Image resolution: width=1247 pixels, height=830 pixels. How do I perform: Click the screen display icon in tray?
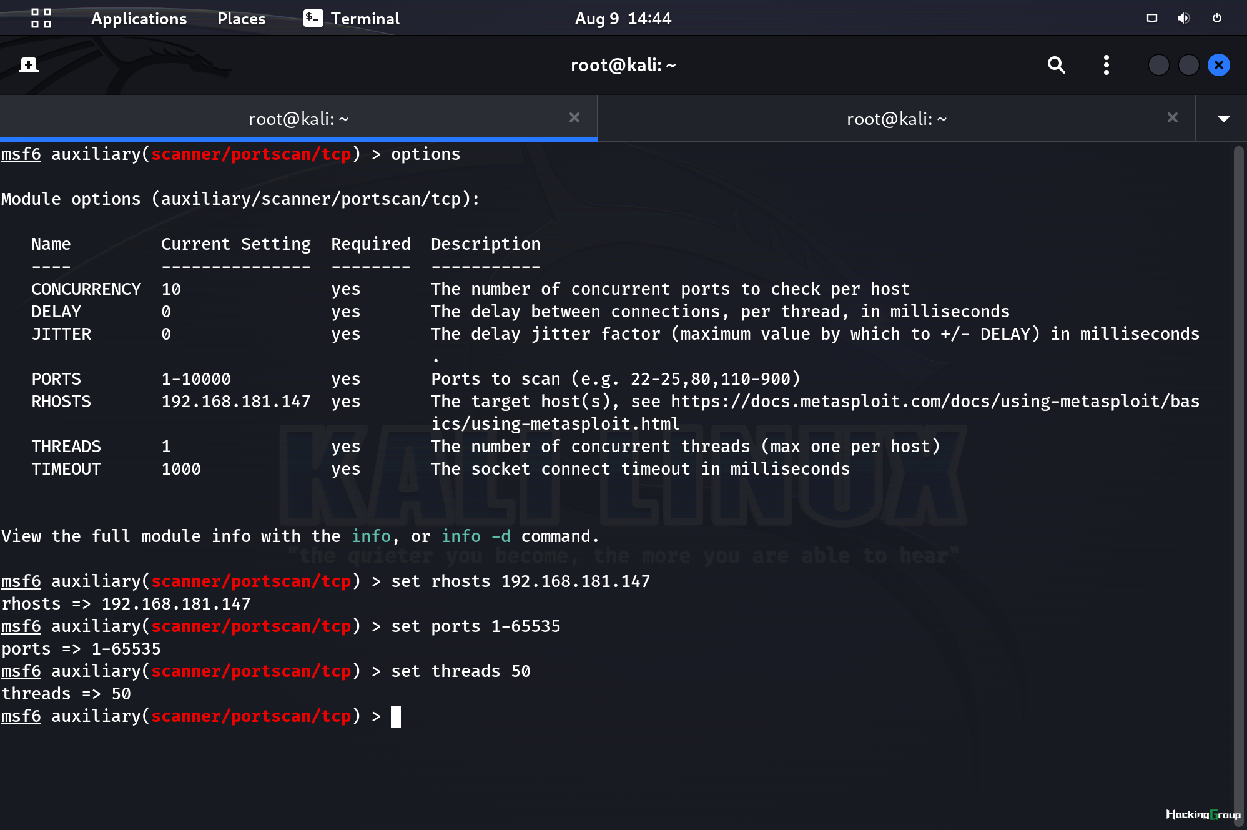1151,18
